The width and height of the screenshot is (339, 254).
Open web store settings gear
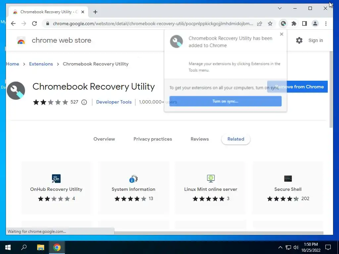tap(299, 40)
